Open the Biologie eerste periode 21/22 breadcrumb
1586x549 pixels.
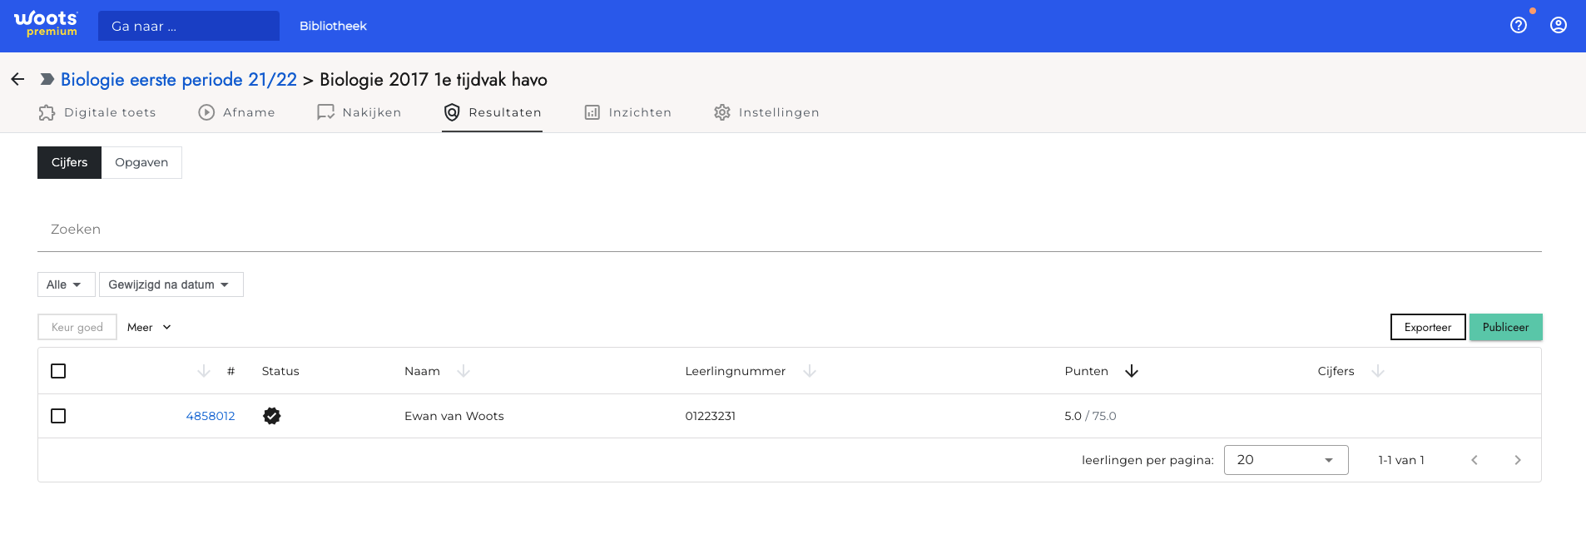[179, 80]
